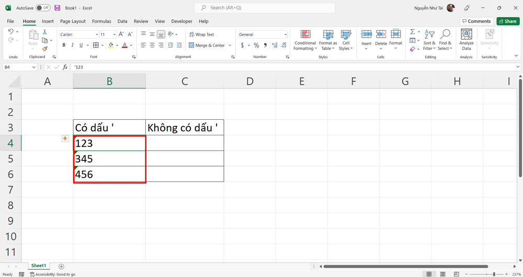
Task: Open the Developer tab
Action: click(x=182, y=21)
